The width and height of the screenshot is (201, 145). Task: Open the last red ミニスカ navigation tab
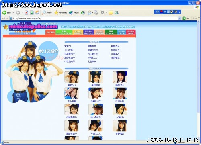pos(131,32)
